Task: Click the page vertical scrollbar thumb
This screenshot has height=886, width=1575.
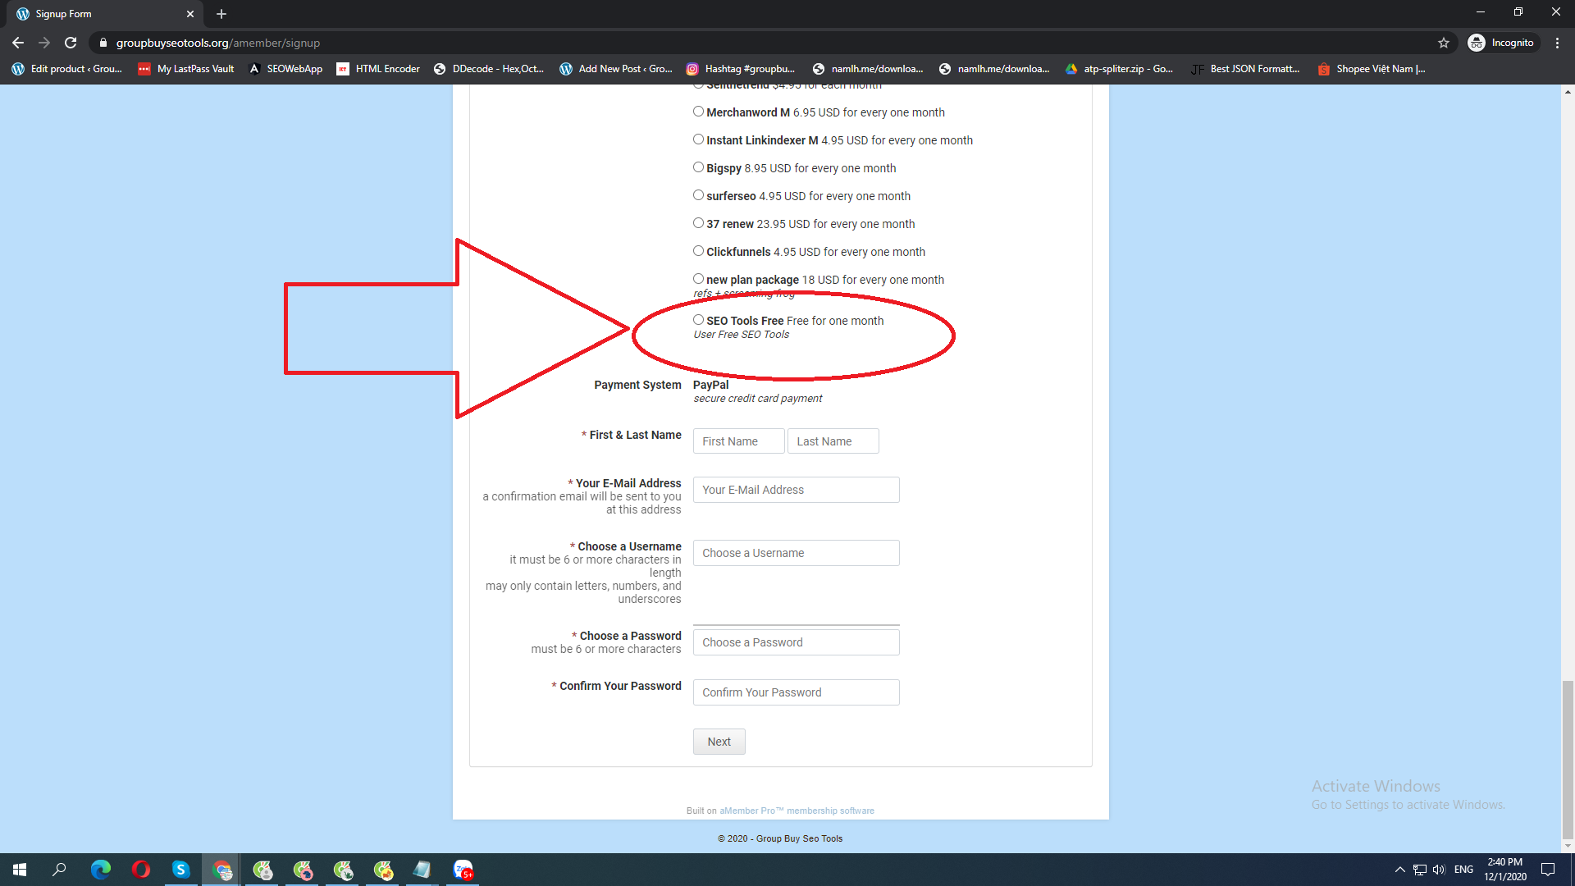Action: 1568,760
